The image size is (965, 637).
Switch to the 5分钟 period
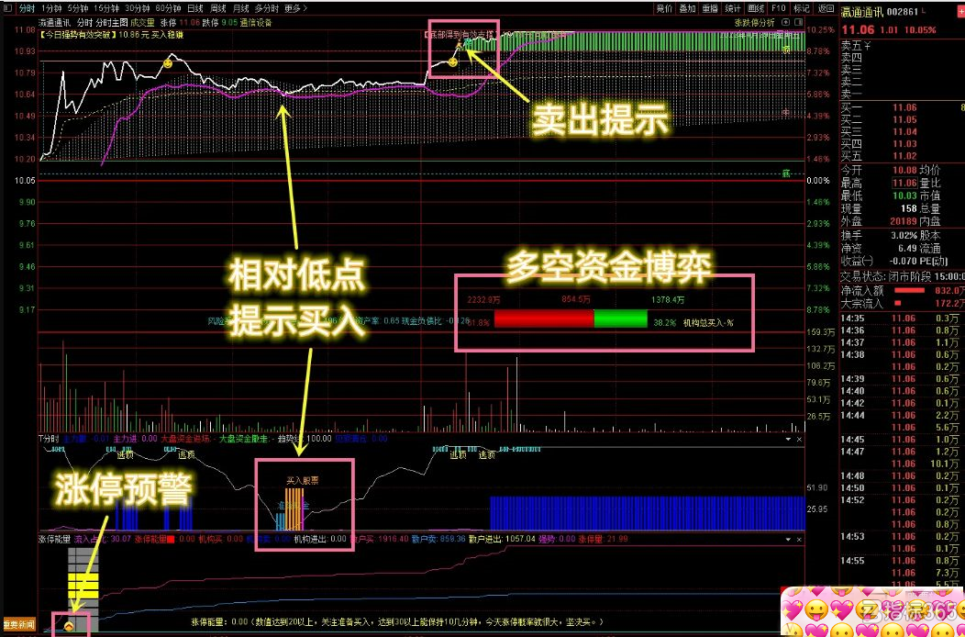pos(77,8)
